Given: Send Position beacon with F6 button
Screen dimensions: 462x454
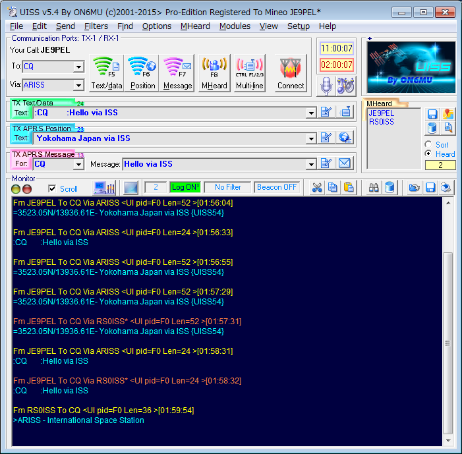Looking at the screenshot, I should point(142,73).
